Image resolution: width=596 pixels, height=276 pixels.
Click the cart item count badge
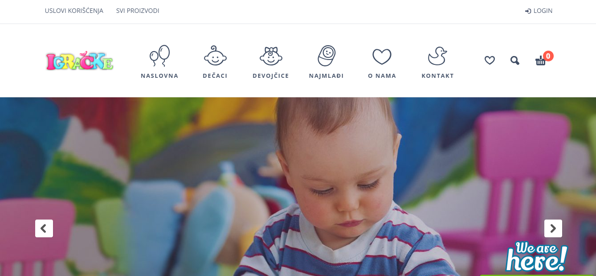tap(548, 56)
